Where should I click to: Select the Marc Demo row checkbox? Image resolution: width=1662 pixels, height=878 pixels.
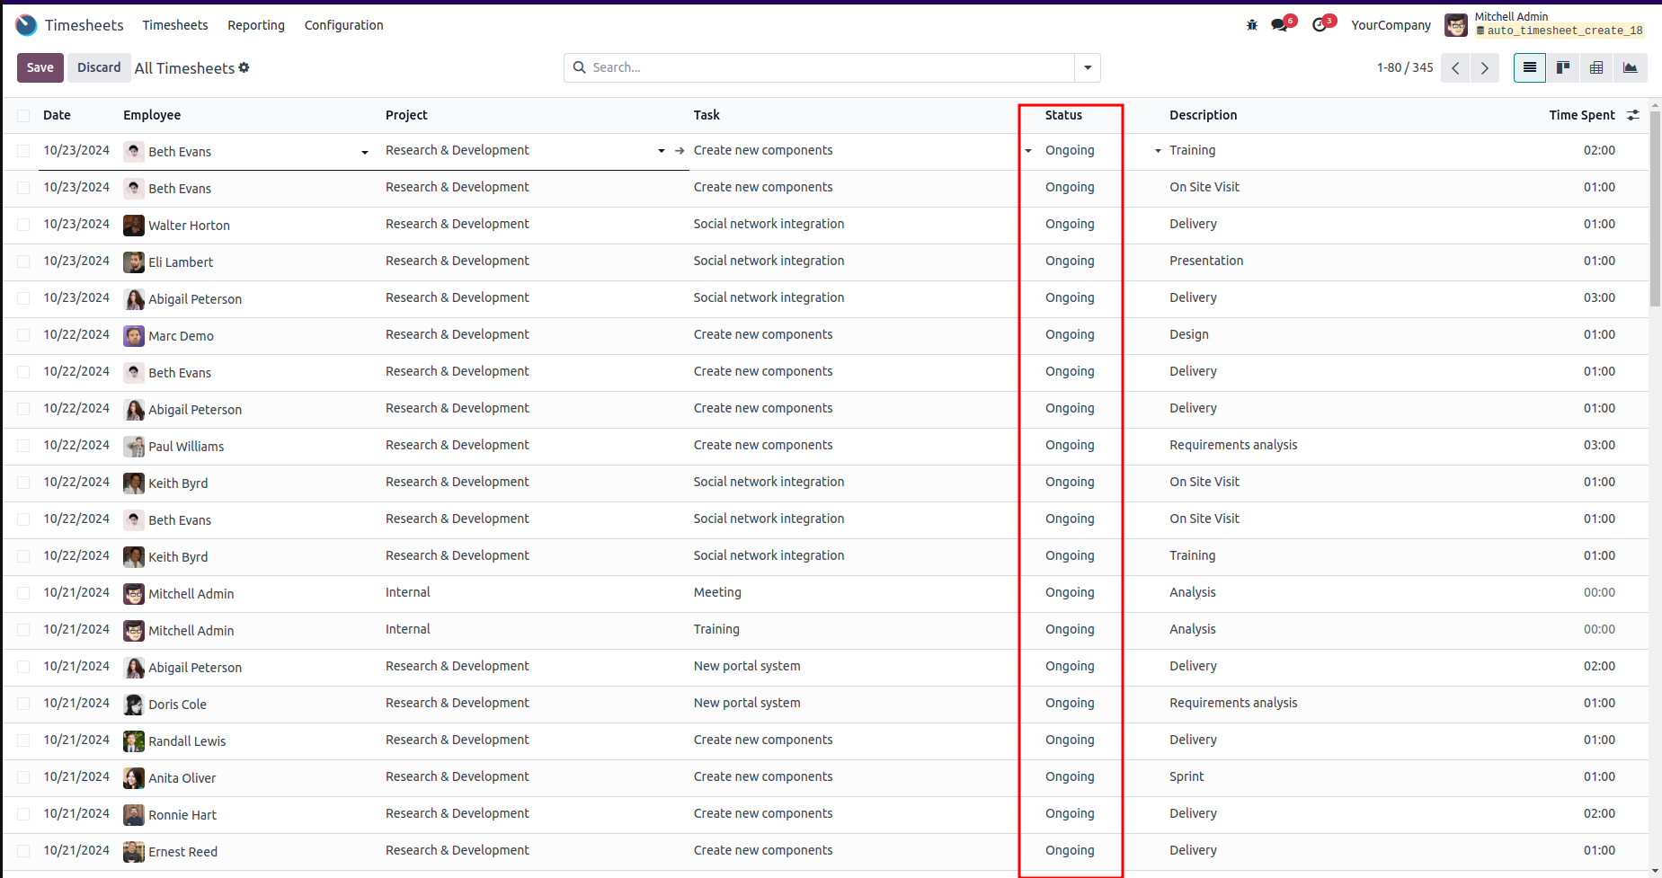23,335
